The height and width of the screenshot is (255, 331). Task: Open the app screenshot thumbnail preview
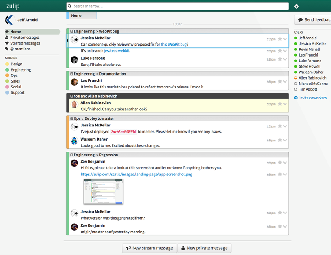point(103,191)
